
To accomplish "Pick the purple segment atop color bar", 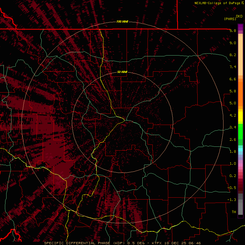I will [x=240, y=27].
